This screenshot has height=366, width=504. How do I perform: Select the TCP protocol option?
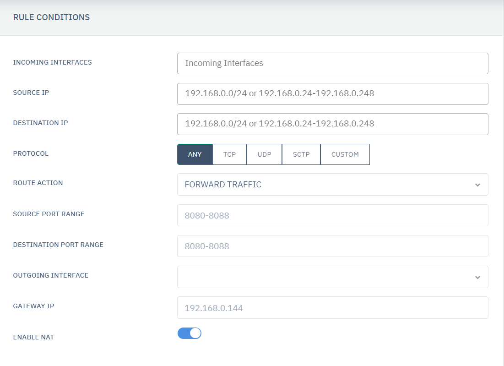tap(229, 154)
